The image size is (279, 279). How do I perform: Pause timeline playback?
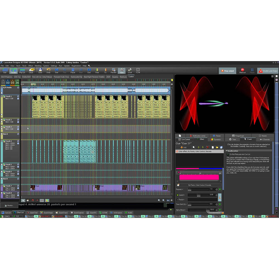click(73, 71)
